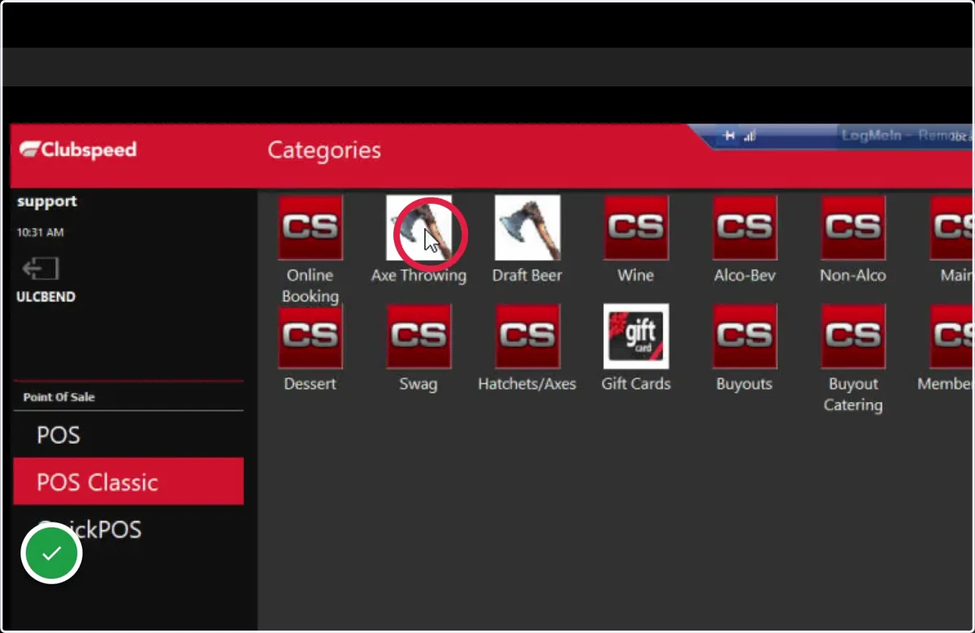Click the logout icon under support
Viewport: 975px width, 633px height.
click(41, 269)
